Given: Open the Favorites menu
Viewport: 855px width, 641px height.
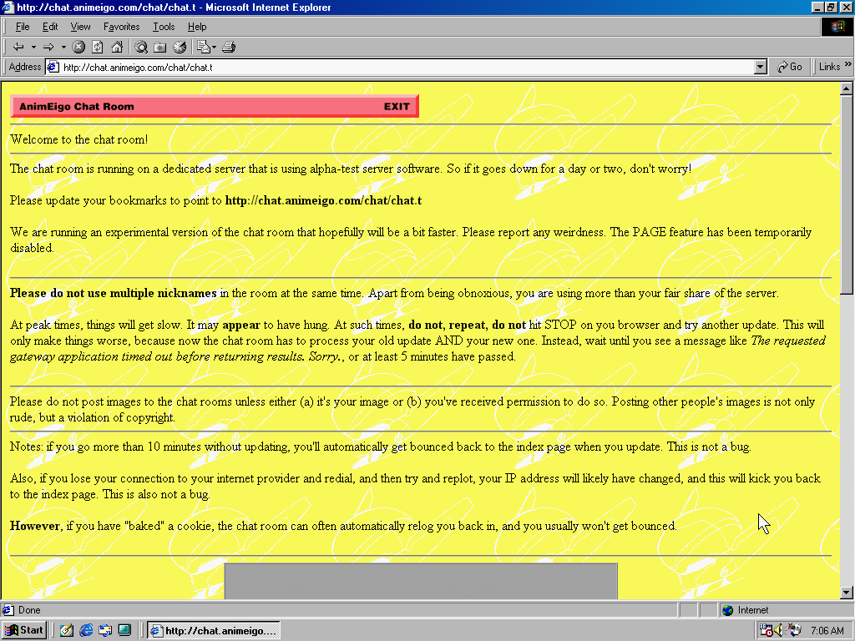Looking at the screenshot, I should [x=121, y=26].
